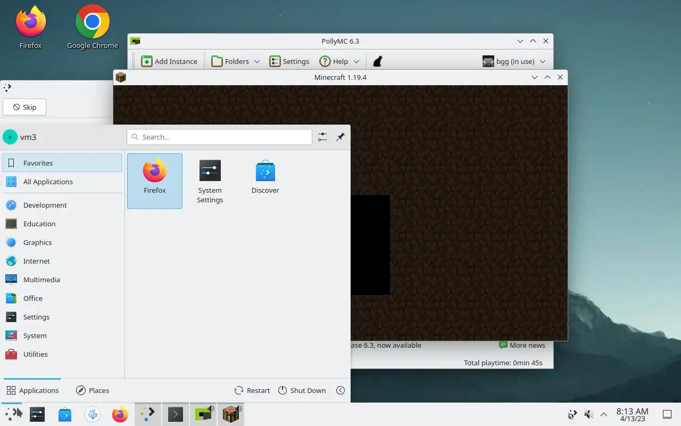Open the Utilities category

click(62, 354)
